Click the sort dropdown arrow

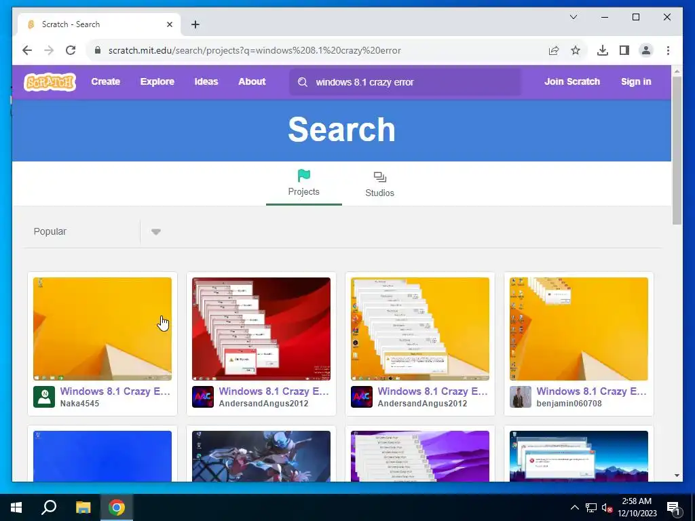click(x=155, y=232)
